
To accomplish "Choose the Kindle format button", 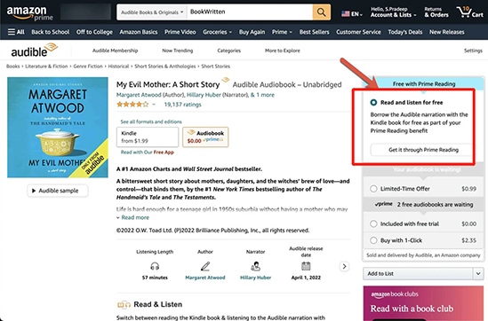I will pyautogui.click(x=148, y=137).
